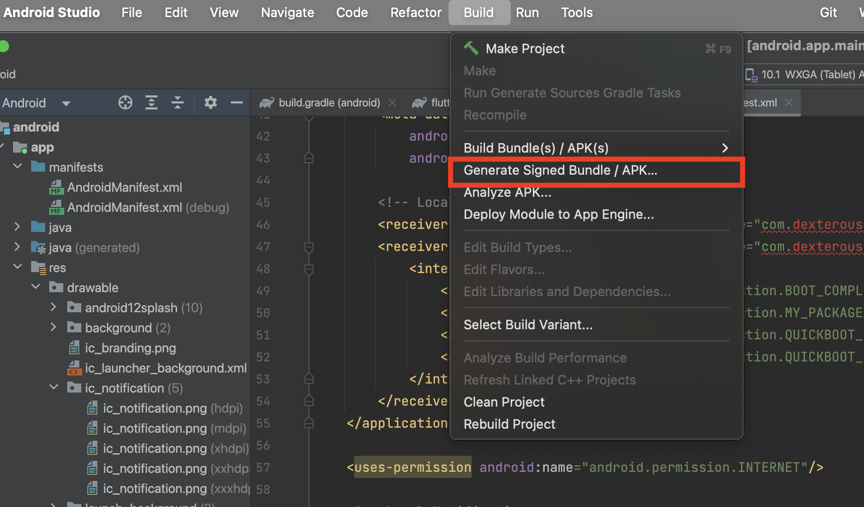The image size is (864, 507).
Task: Open the Git menu
Action: [x=828, y=13]
